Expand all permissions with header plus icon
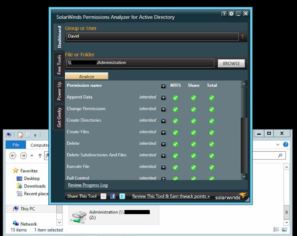Image resolution: width=297 pixels, height=236 pixels. (163, 86)
